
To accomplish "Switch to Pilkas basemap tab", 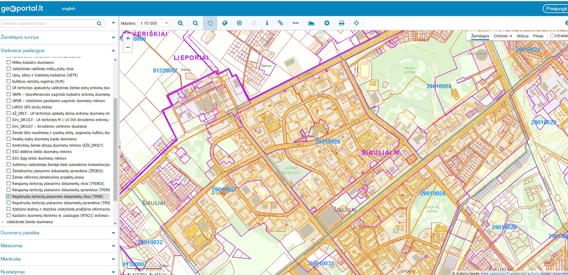I will coord(538,36).
